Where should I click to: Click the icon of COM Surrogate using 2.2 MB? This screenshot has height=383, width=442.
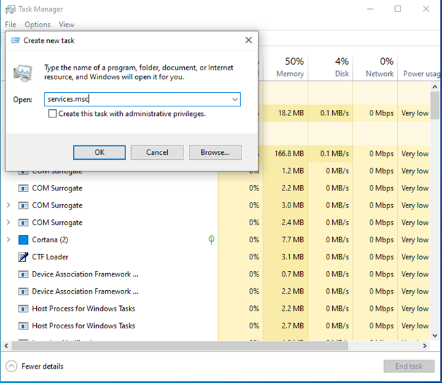pyautogui.click(x=23, y=188)
